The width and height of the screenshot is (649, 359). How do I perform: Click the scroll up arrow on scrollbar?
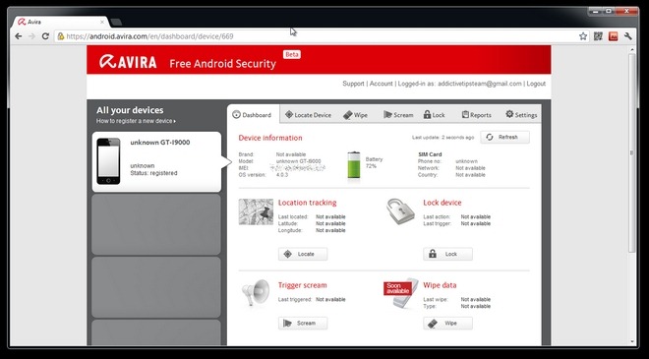[631, 50]
